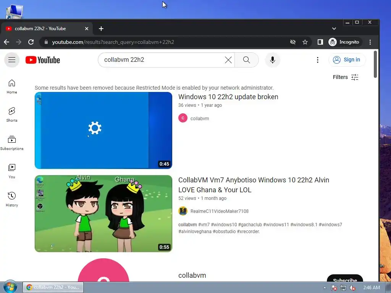
Task: Select the collabvm 22h2 - YouTube tab
Action: pyautogui.click(x=46, y=29)
